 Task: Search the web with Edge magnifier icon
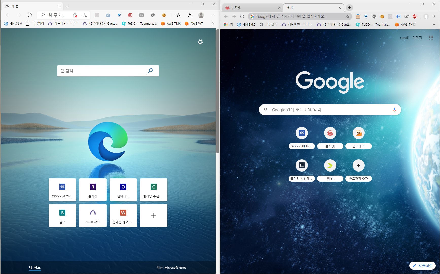pos(150,71)
